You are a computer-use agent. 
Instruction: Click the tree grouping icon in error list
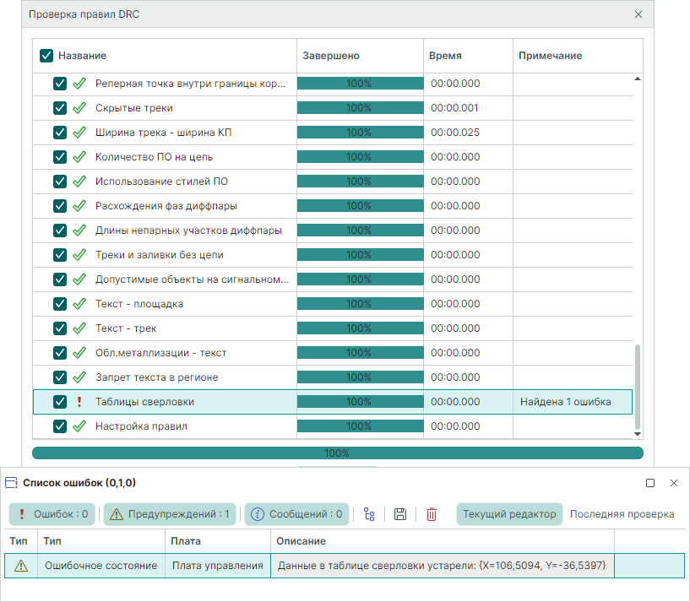[x=369, y=514]
